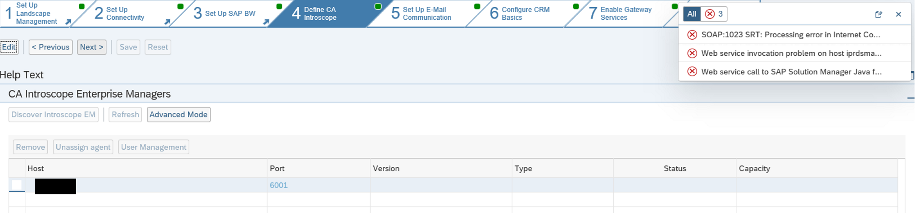
Task: Refresh the Enterprise Managers list
Action: pos(125,115)
